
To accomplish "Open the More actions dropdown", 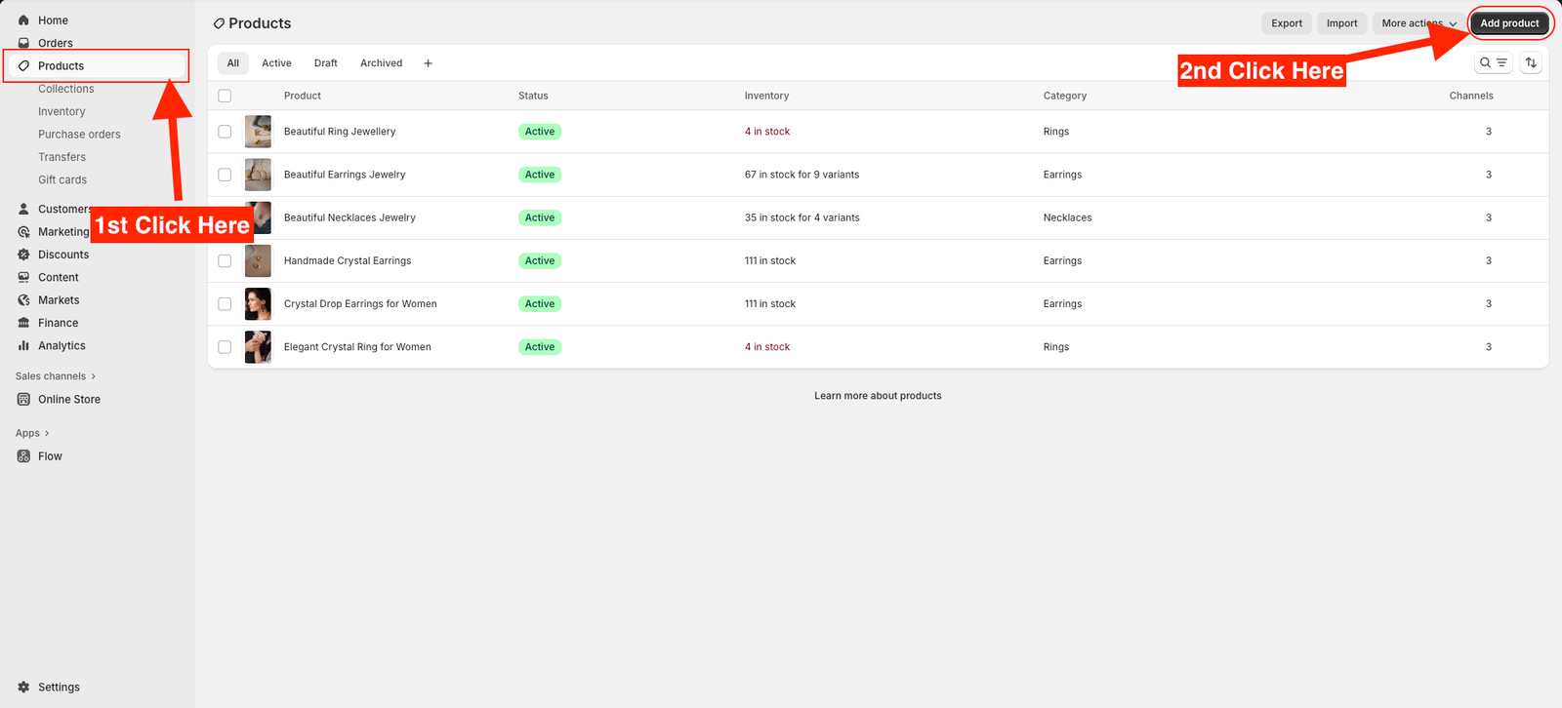I will tap(1418, 23).
